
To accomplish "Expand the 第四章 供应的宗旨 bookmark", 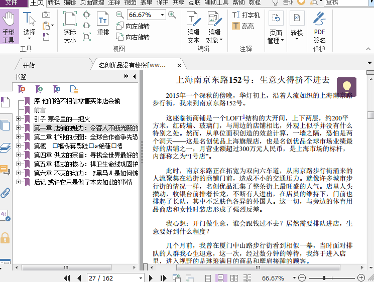I will [x=19, y=155].
